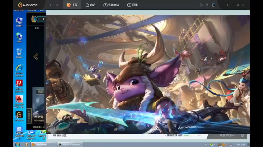
Task: Open the 先锋测试 tab
Action: click(x=111, y=5)
